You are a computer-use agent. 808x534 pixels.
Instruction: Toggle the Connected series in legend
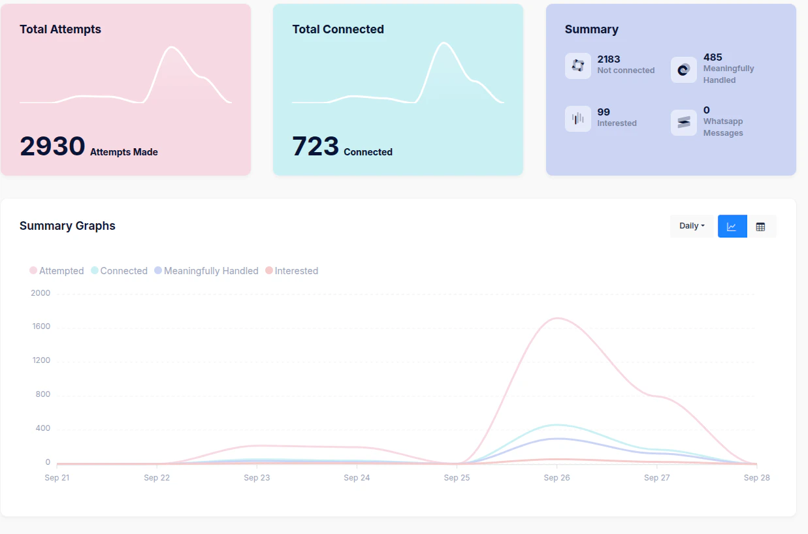pos(119,271)
